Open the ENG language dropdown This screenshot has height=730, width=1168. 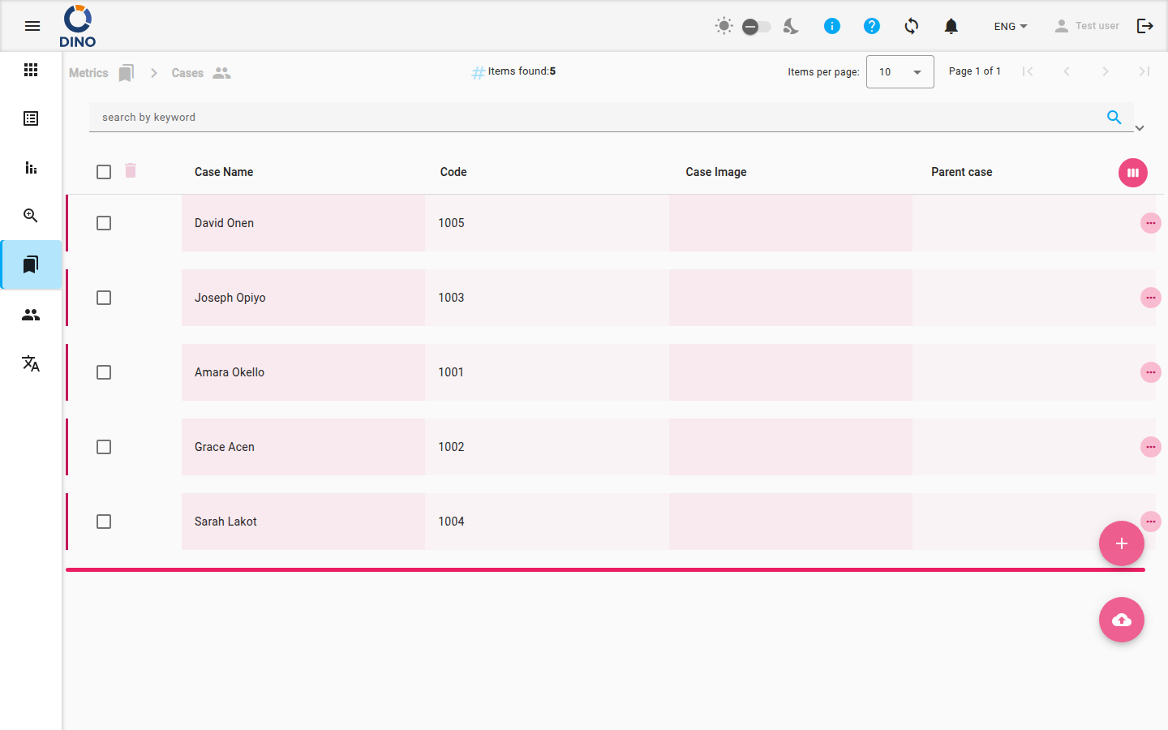pos(1011,26)
